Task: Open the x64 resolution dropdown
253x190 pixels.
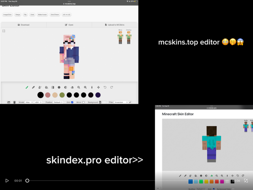Action: pos(38,102)
